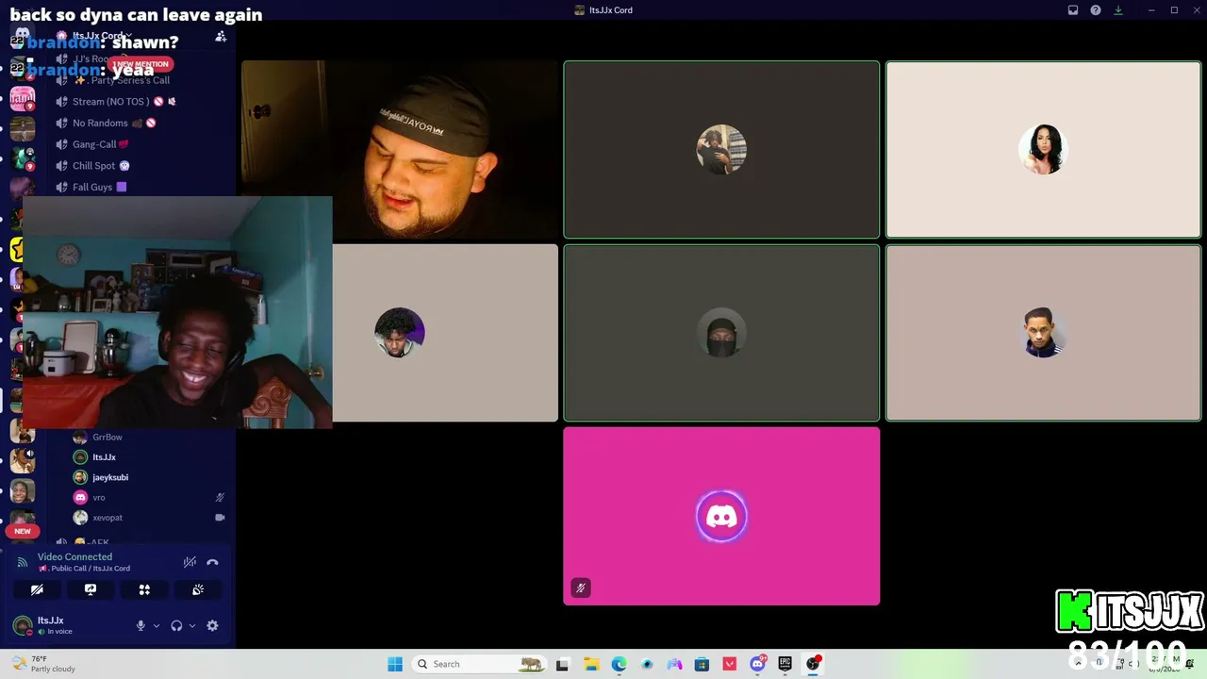Open the Video Connected status label
1207x679 pixels.
pos(74,556)
